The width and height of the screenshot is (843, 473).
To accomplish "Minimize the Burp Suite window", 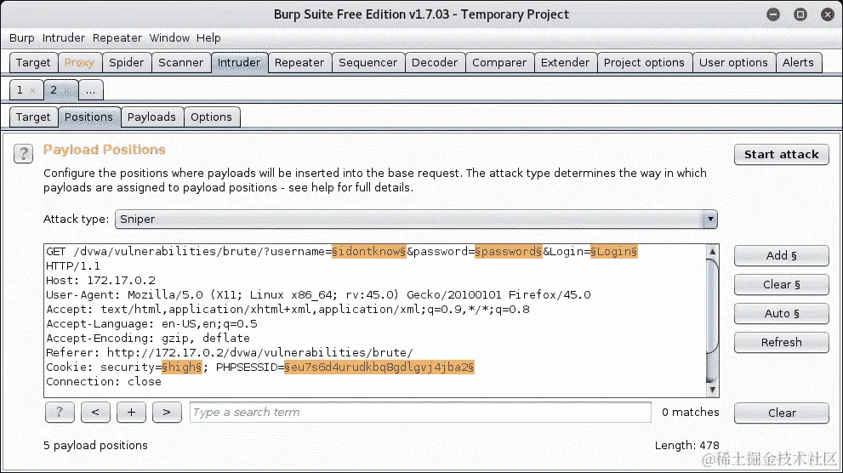I will pyautogui.click(x=773, y=14).
